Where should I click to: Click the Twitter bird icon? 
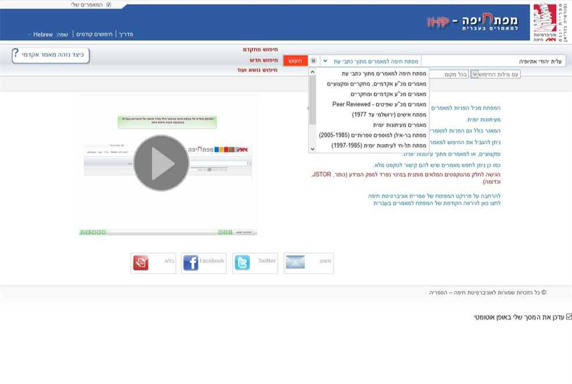pos(242,263)
